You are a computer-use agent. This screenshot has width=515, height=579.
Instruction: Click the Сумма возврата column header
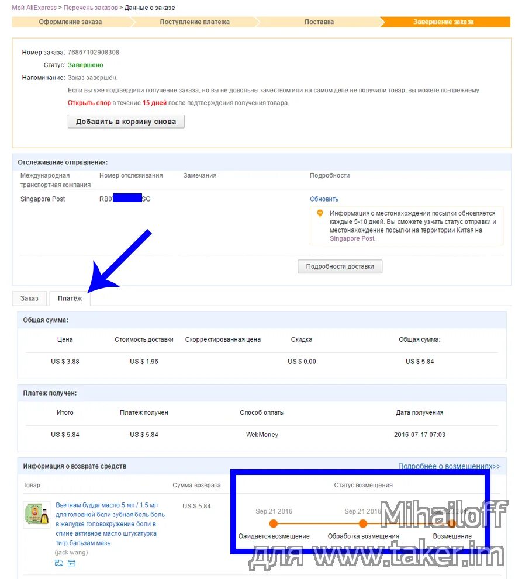196,485
